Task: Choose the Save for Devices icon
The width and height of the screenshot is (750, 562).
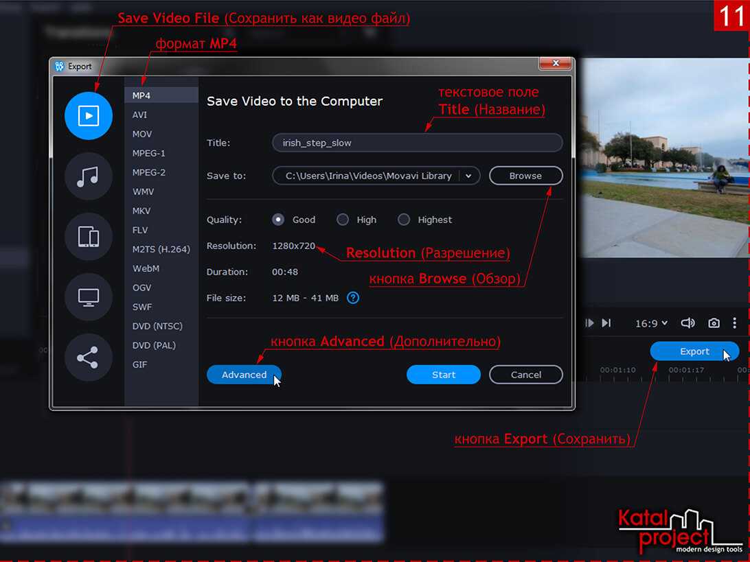Action: point(88,237)
